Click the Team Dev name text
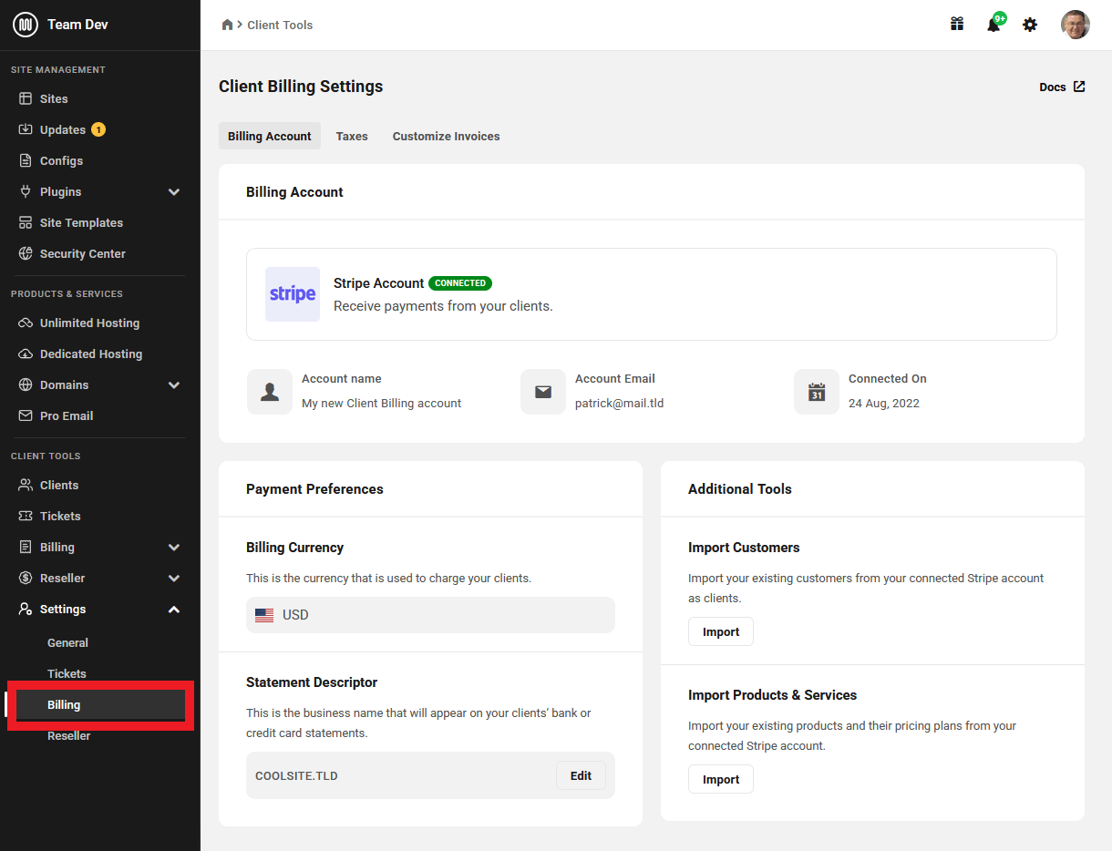The image size is (1112, 851). tap(77, 25)
